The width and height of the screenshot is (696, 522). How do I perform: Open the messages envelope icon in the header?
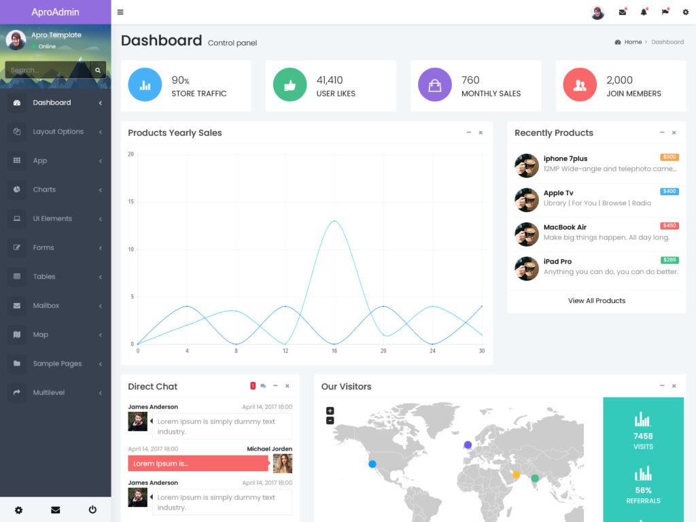click(x=622, y=12)
